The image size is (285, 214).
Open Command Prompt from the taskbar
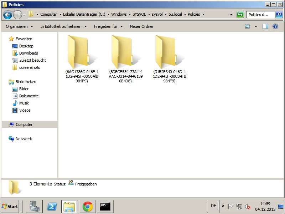click(x=105, y=207)
